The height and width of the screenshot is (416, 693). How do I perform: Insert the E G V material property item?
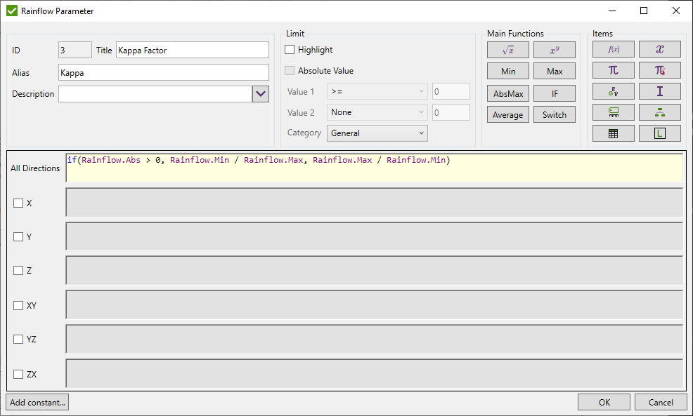[x=613, y=90]
